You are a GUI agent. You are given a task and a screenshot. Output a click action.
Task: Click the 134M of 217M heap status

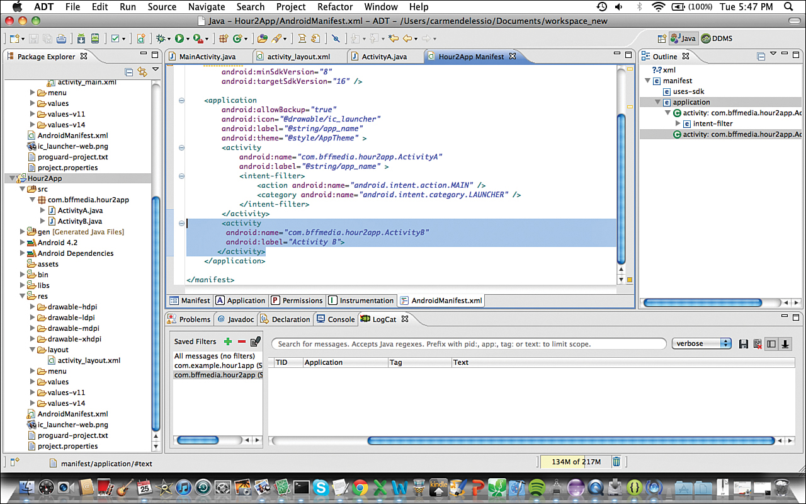pos(576,462)
